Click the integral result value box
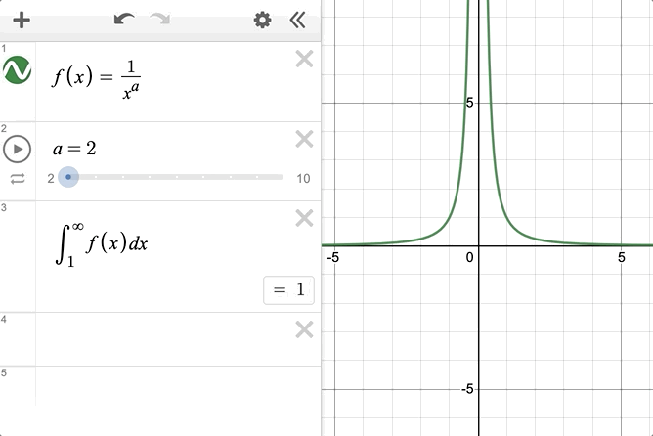This screenshot has width=653, height=436. (x=288, y=290)
